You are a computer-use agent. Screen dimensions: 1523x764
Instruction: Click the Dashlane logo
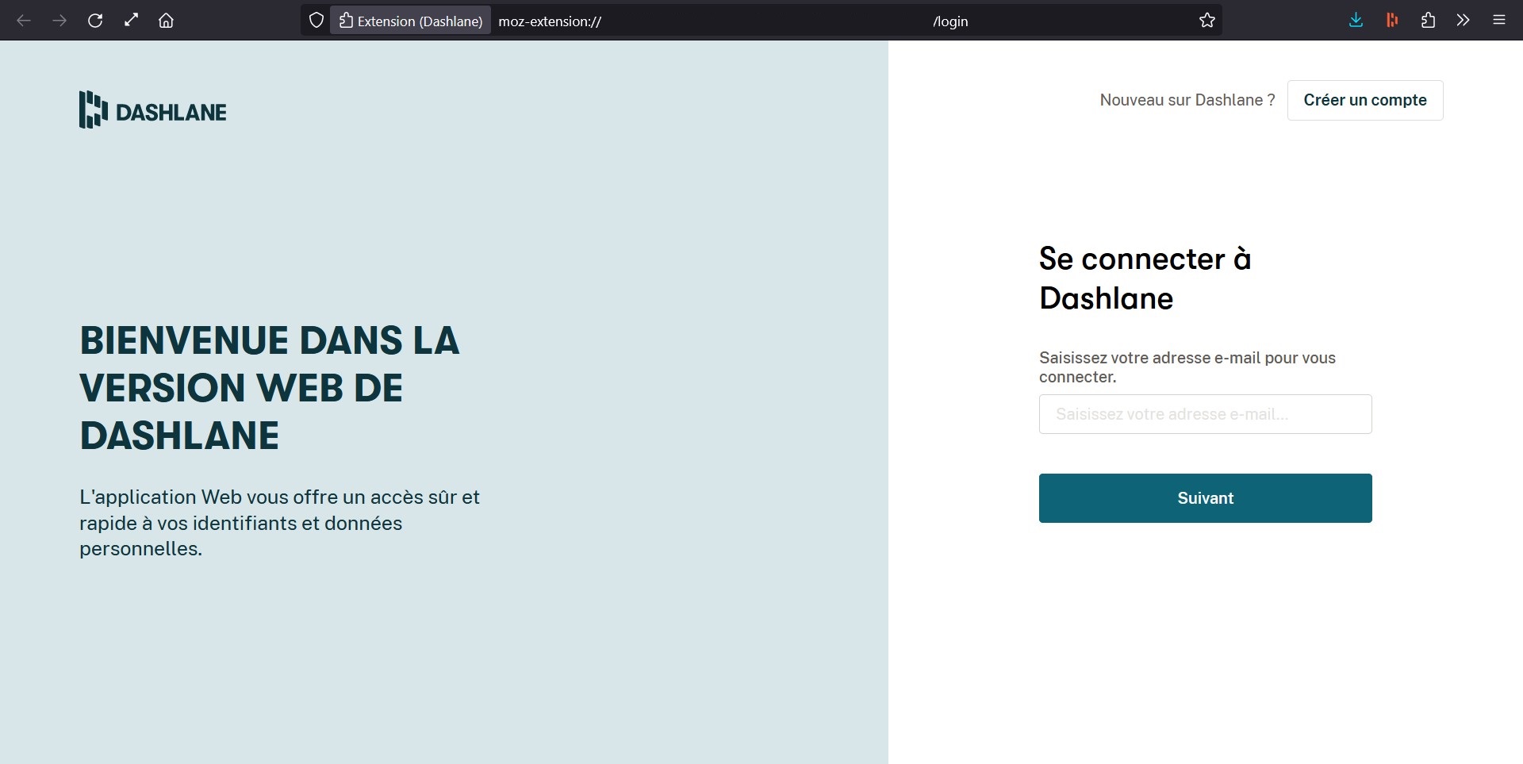153,110
